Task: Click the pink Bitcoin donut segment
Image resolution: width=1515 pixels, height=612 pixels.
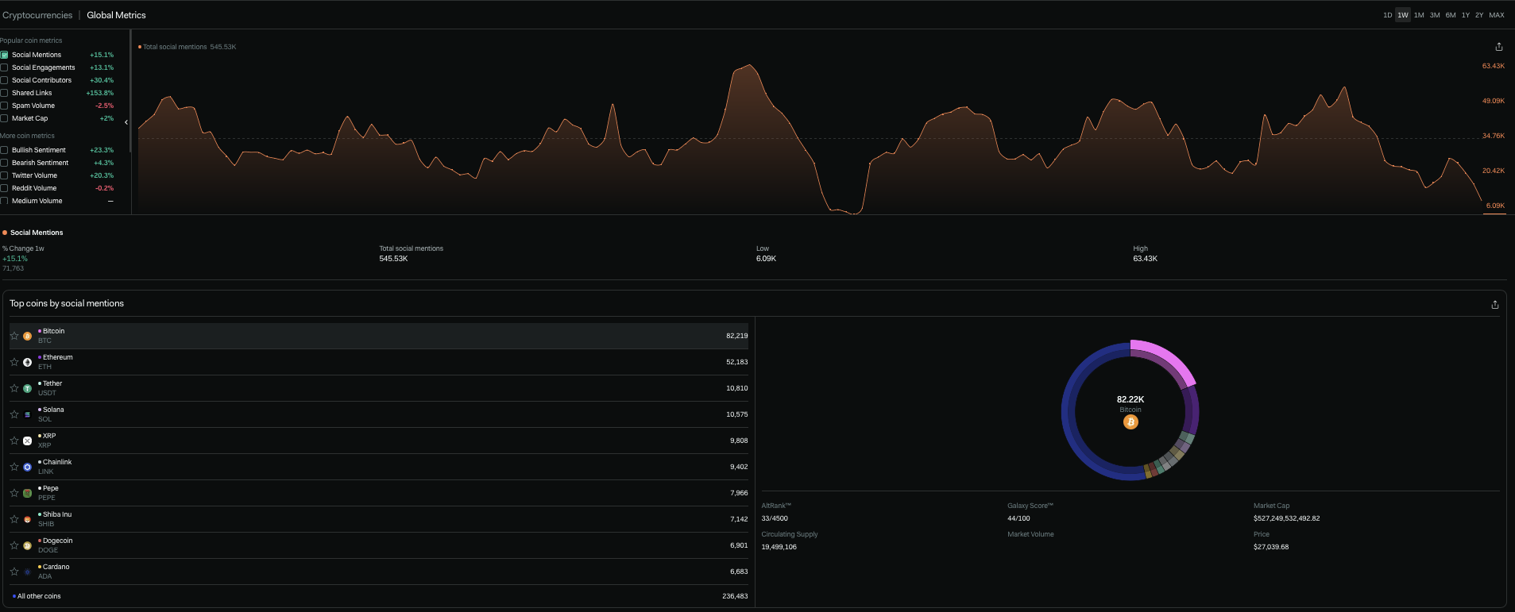Action: pyautogui.click(x=1168, y=359)
